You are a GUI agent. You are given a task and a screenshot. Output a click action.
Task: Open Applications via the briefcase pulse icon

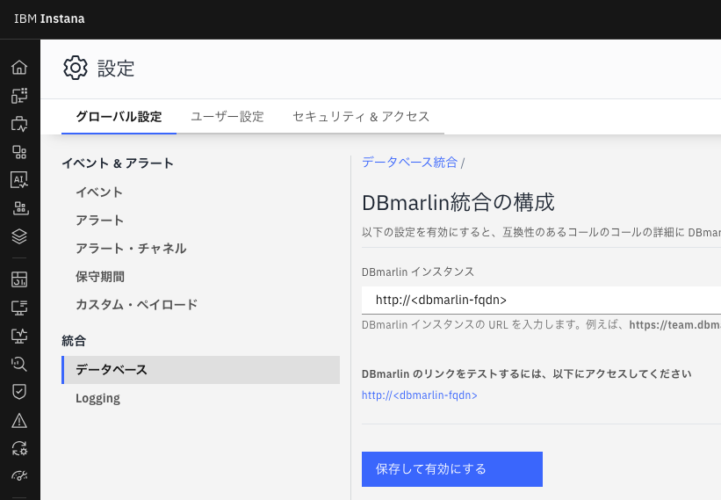click(19, 124)
